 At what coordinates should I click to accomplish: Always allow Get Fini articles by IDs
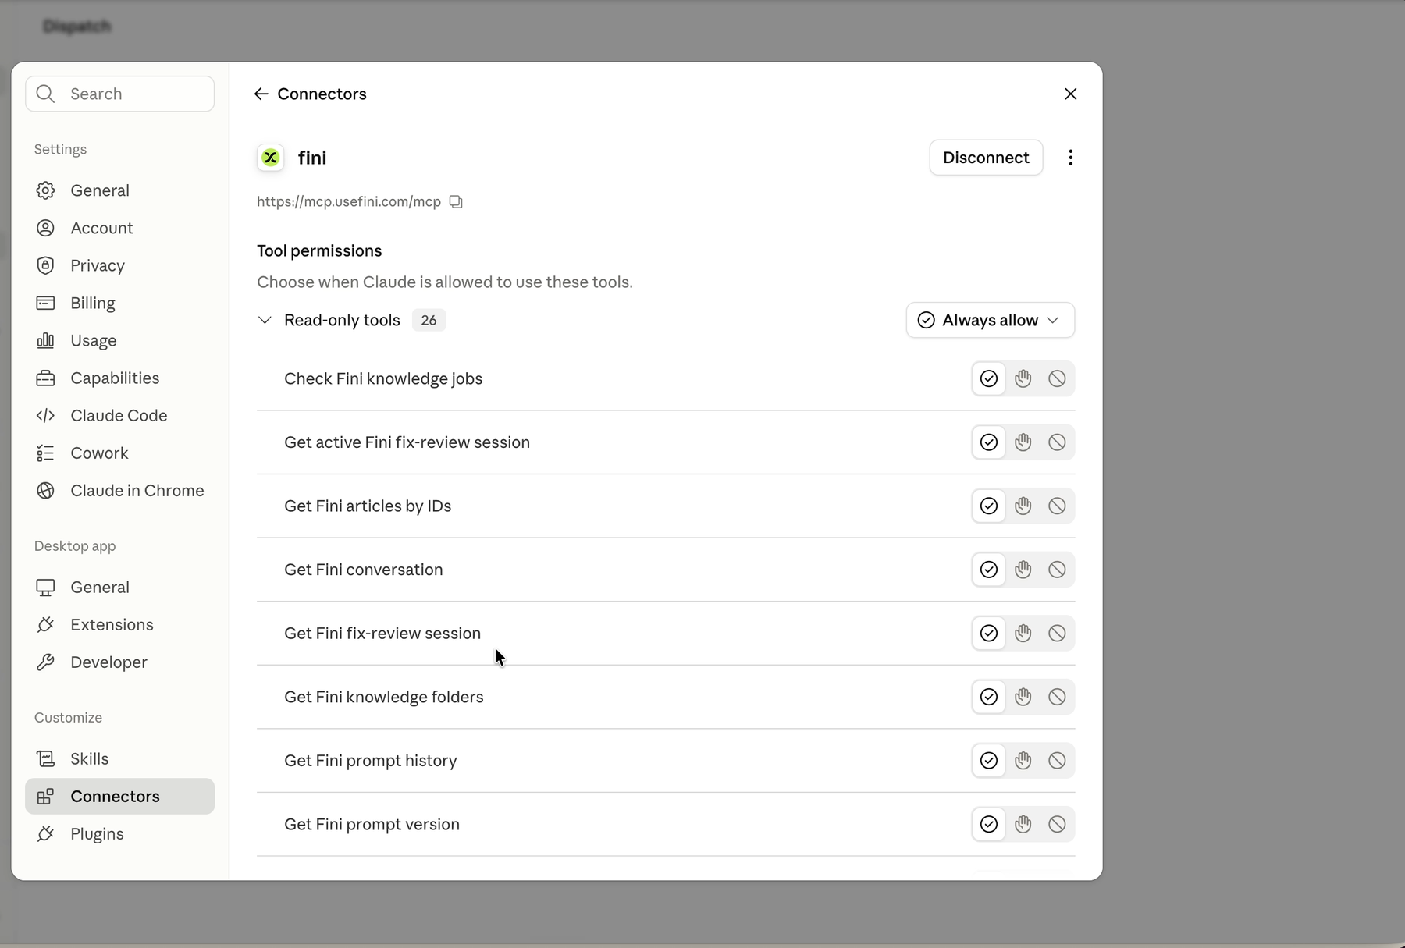tap(989, 506)
